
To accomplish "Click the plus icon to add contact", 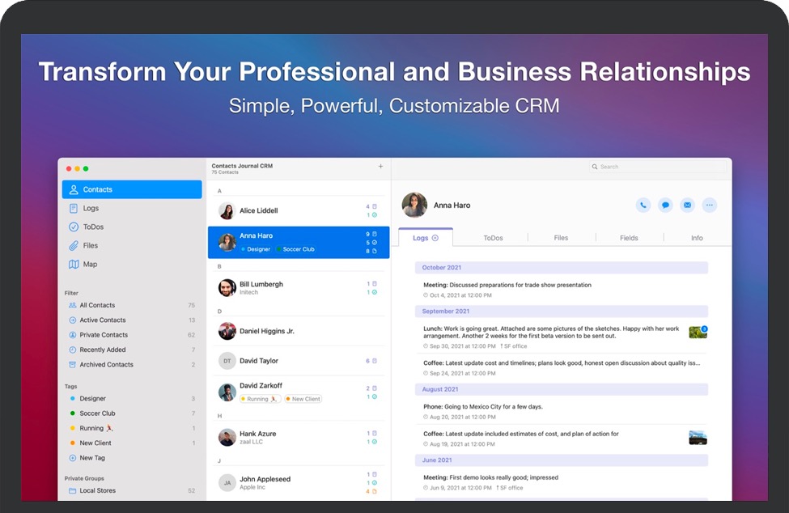I will pos(381,167).
